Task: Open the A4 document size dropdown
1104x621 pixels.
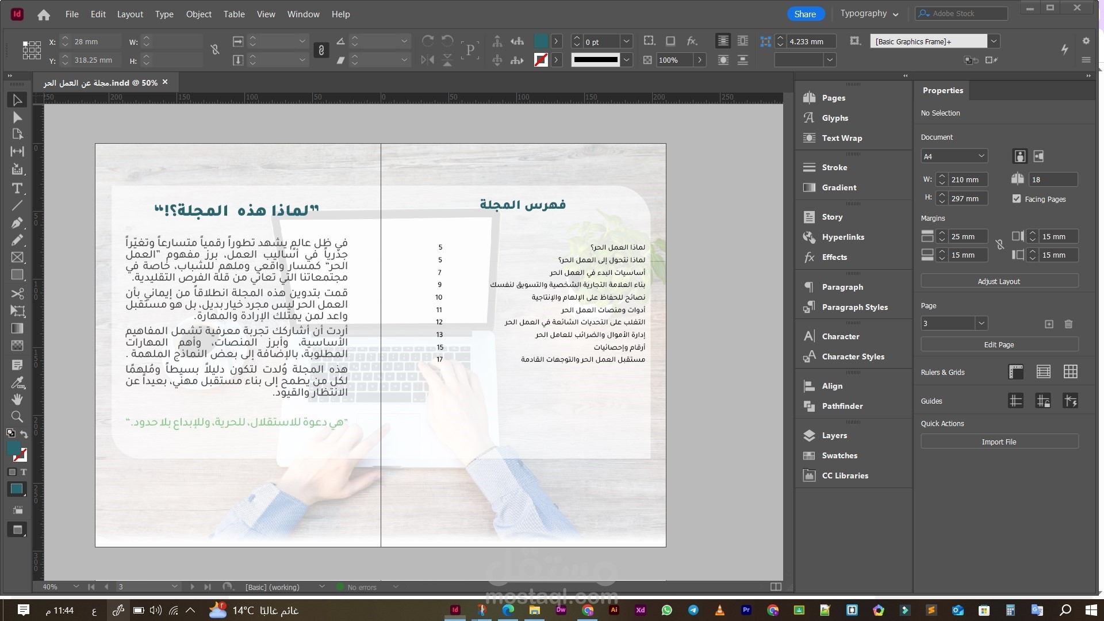Action: pos(981,156)
